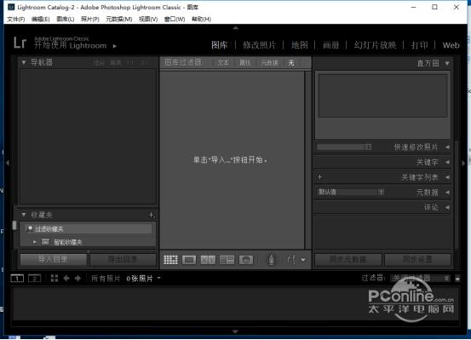This screenshot has width=471, height=340.
Task: Expand the 关键字 panel
Action: [x=447, y=162]
